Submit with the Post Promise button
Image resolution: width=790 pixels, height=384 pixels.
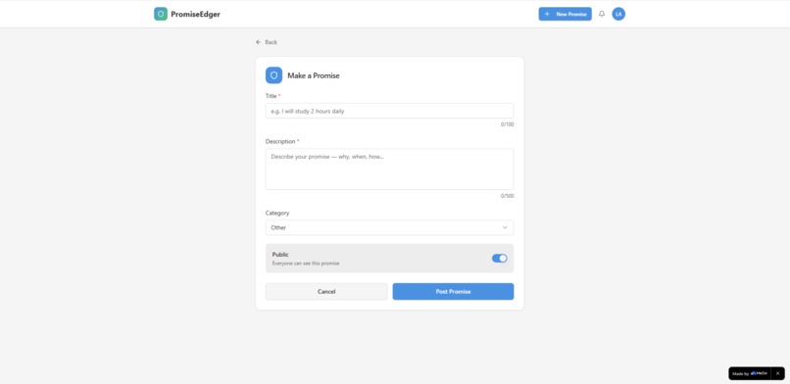(x=454, y=291)
